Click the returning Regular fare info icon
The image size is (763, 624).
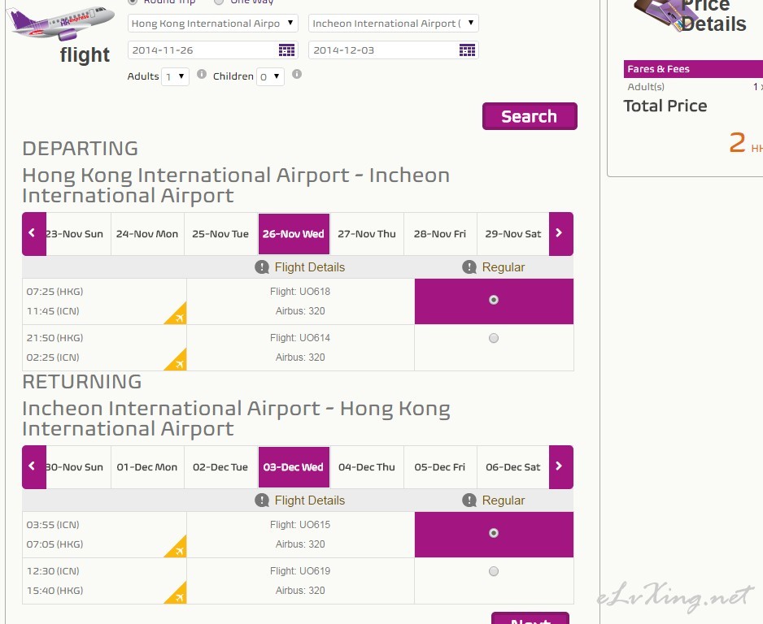pyautogui.click(x=469, y=500)
